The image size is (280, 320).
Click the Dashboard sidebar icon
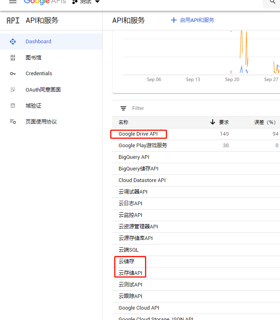[x=13, y=42]
